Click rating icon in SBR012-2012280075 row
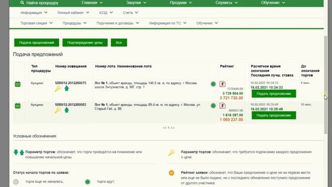Screen dimensions: 332x187 223,84
